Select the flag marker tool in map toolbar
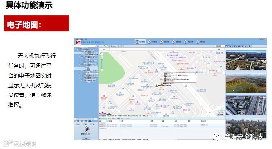 tap(107, 46)
